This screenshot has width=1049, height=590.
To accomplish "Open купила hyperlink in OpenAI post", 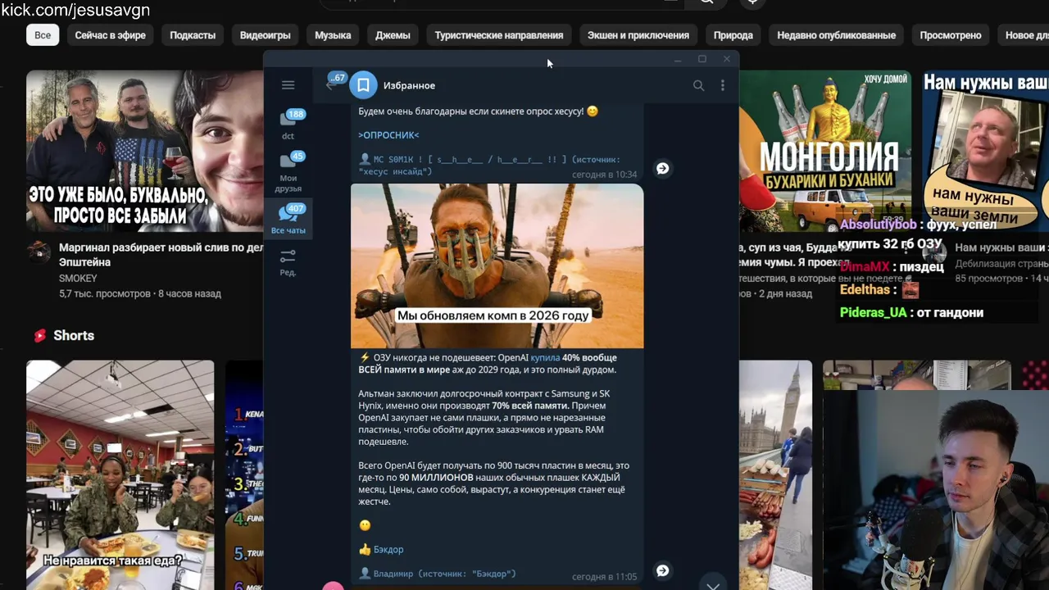I will tap(545, 357).
